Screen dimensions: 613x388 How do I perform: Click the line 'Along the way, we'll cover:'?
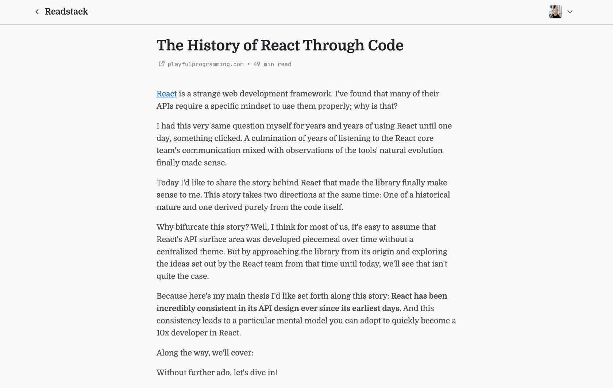pos(205,353)
